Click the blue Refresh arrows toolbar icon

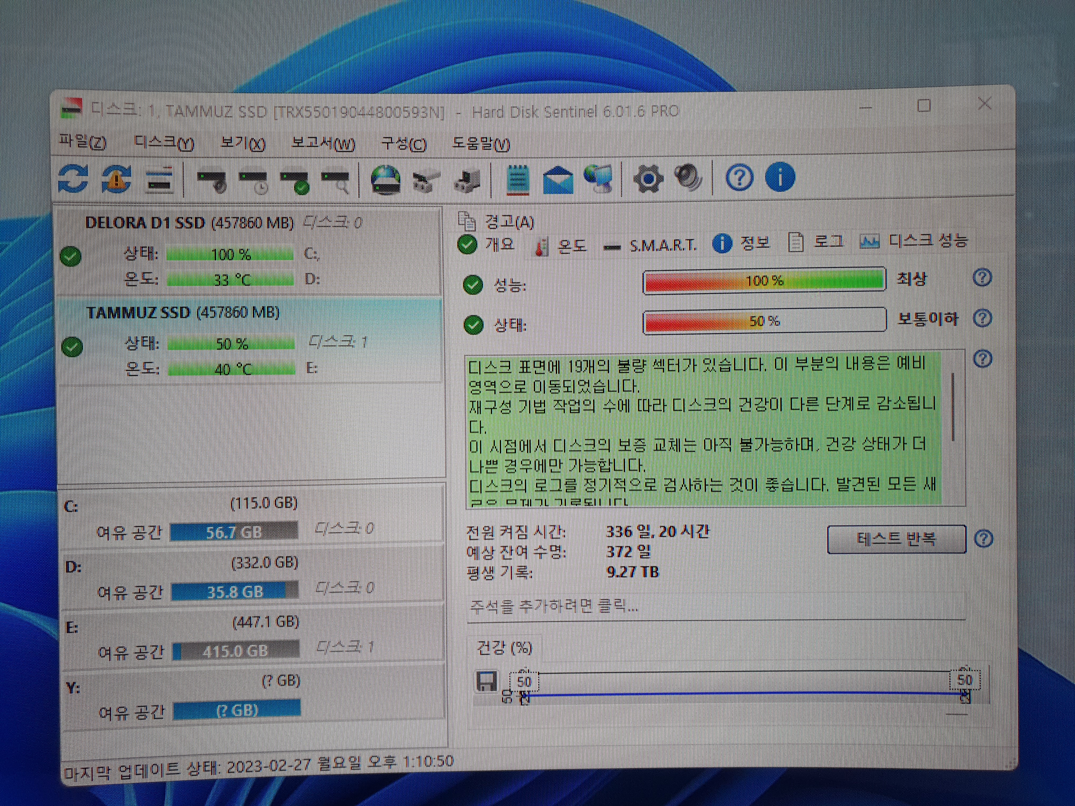(x=73, y=179)
